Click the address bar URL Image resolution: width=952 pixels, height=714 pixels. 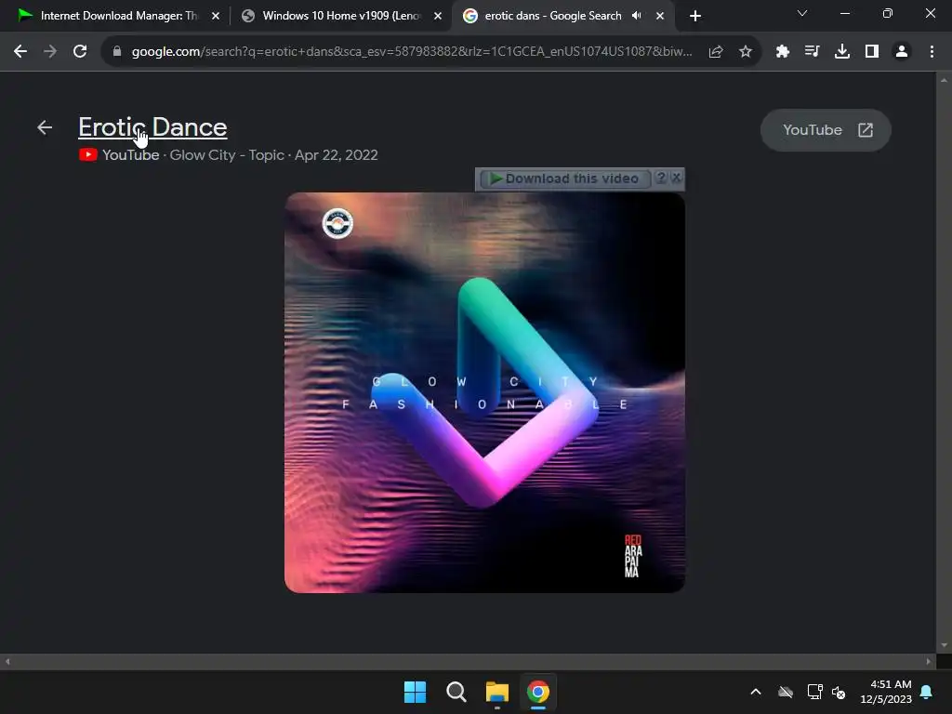tap(412, 52)
